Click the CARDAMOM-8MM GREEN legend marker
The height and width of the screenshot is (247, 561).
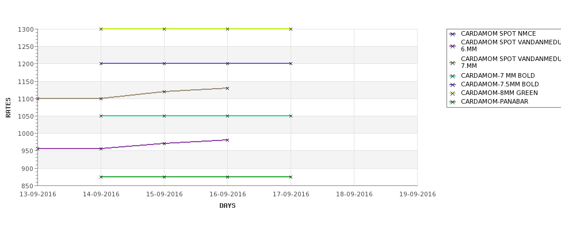453,93
